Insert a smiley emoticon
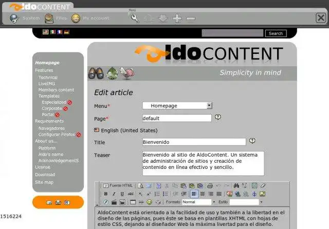Image resolution: width=329 pixels, height=229 pixels. click(149, 202)
